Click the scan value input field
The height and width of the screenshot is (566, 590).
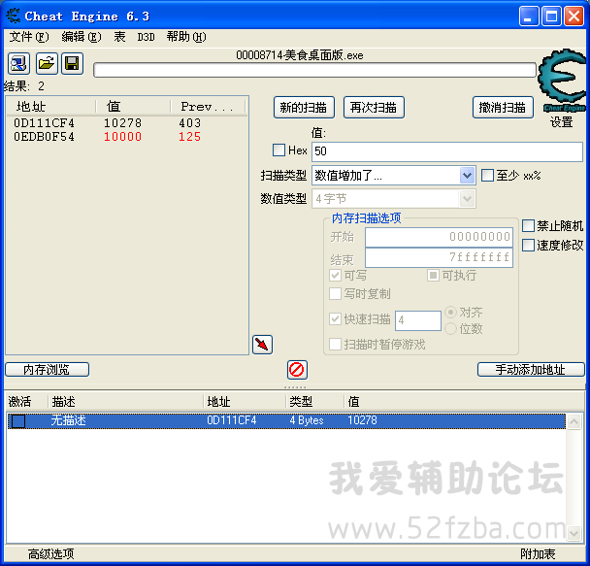[446, 151]
